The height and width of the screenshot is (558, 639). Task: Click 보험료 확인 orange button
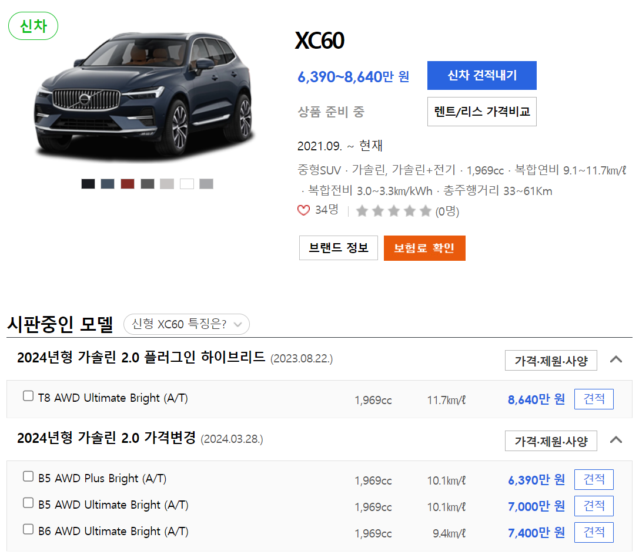424,248
